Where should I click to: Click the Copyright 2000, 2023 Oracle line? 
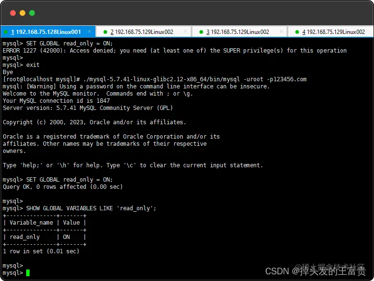click(x=94, y=122)
